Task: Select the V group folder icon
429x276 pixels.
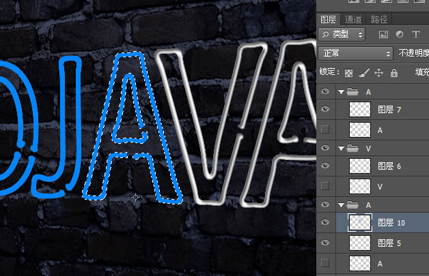Action: tap(352, 149)
